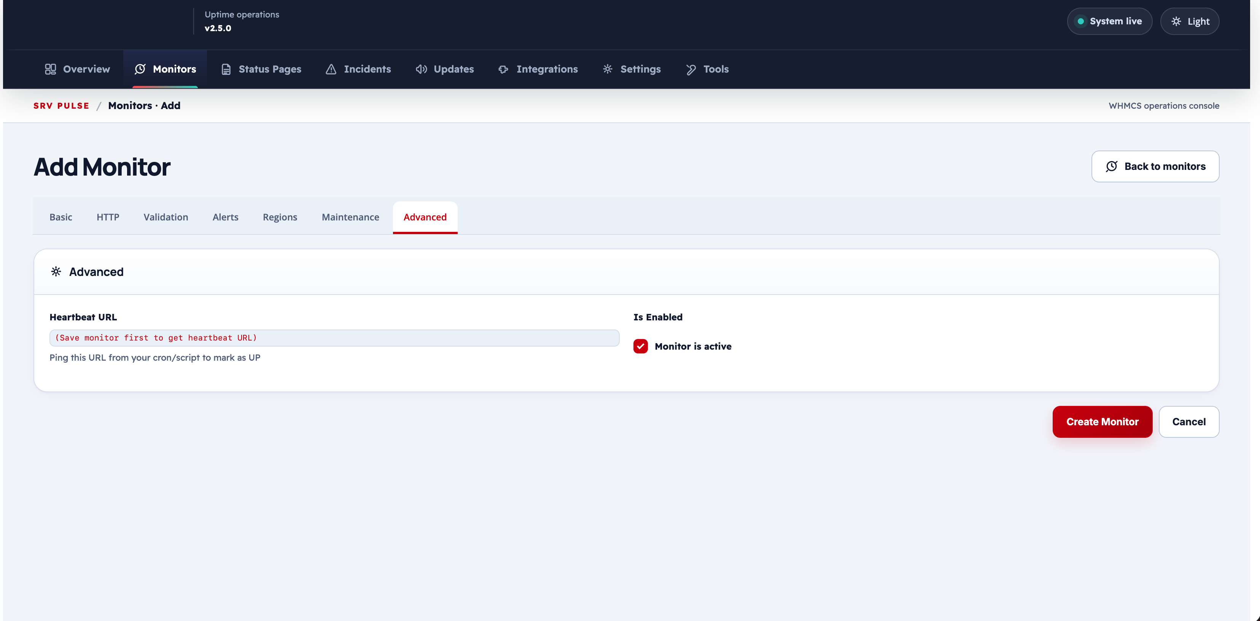Click the clock icon in Back to monitors
Screen dimensions: 1260x621
point(1111,166)
